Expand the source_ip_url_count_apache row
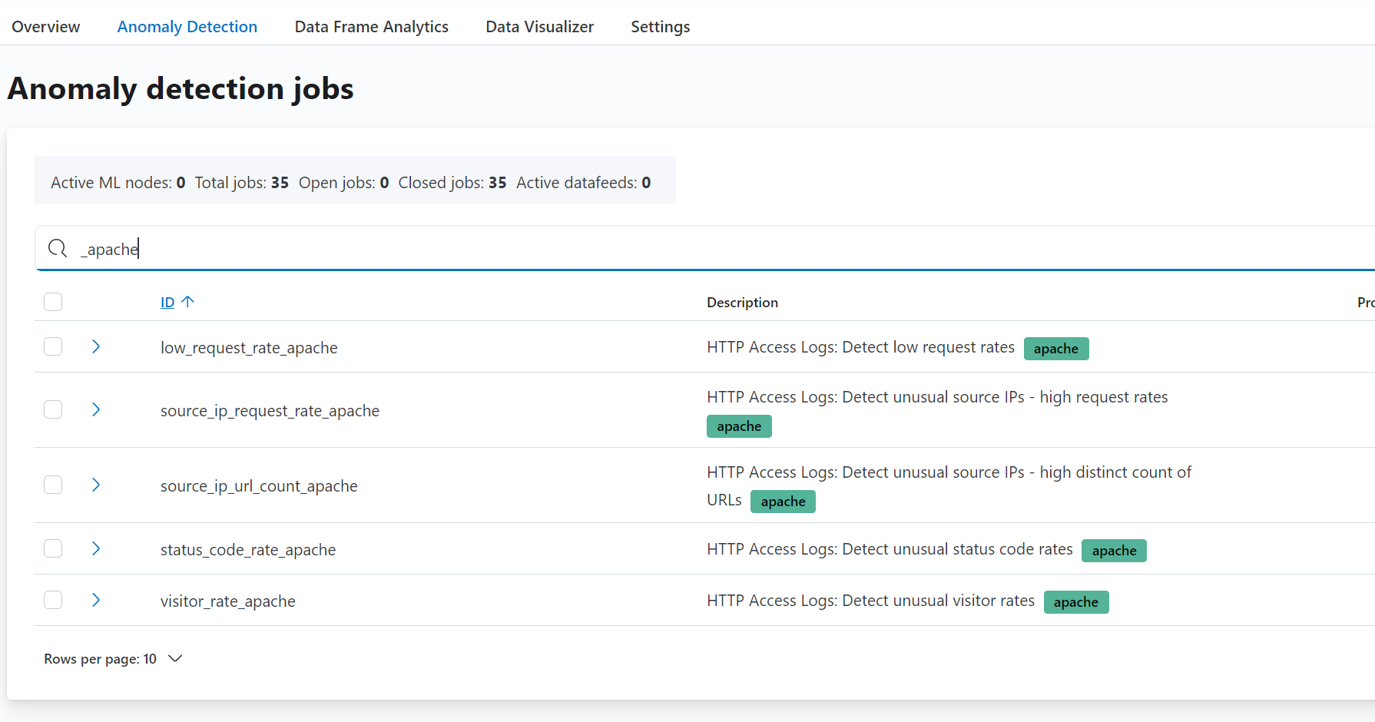1375x722 pixels. [96, 485]
